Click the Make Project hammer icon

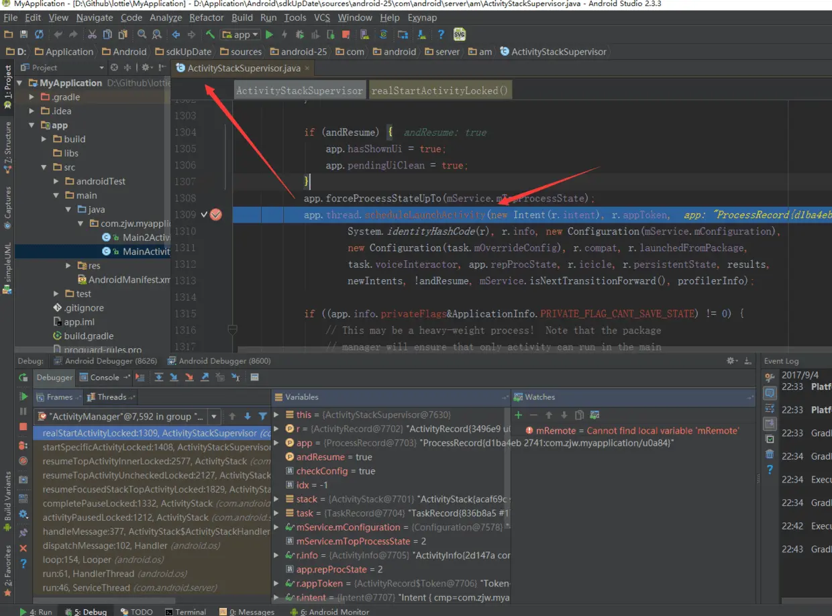tap(210, 35)
